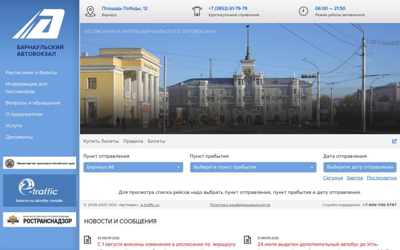The image size is (400, 250).
Task: Click the location pin icon
Action: pyautogui.click(x=90, y=12)
